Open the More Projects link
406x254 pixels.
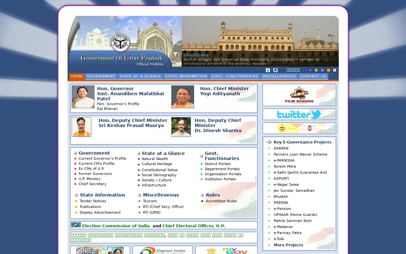coord(288,245)
